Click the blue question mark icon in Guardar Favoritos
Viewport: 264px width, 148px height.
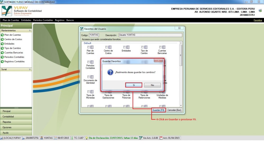point(110,72)
